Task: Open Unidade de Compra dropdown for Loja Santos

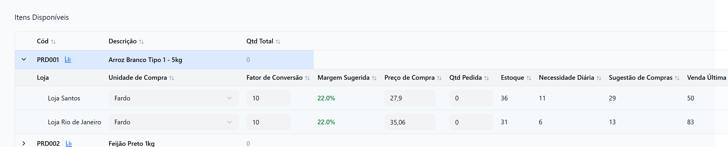Action: pyautogui.click(x=173, y=98)
